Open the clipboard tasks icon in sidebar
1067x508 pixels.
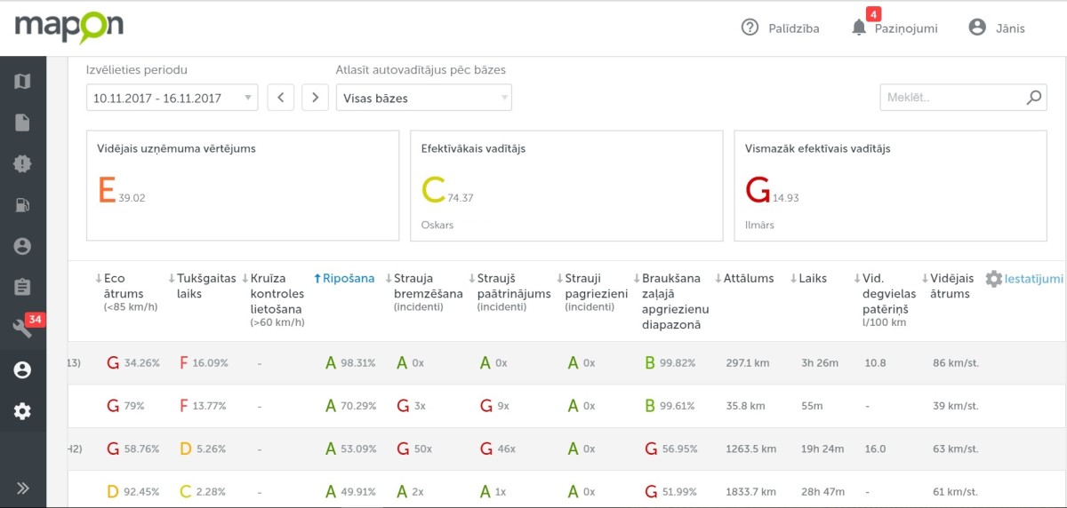(22, 288)
